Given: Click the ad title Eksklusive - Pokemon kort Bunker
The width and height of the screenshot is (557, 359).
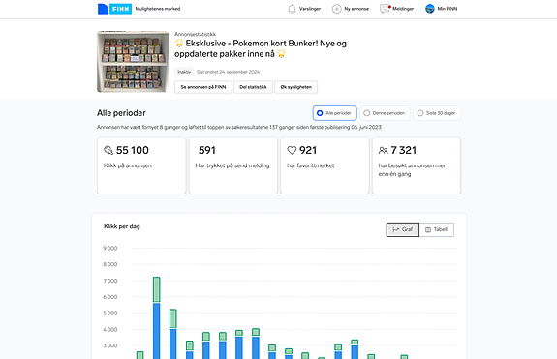Looking at the screenshot, I should coord(261,48).
